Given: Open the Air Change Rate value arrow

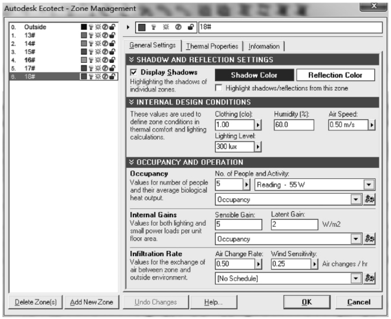Looking at the screenshot, I should tap(258, 264).
